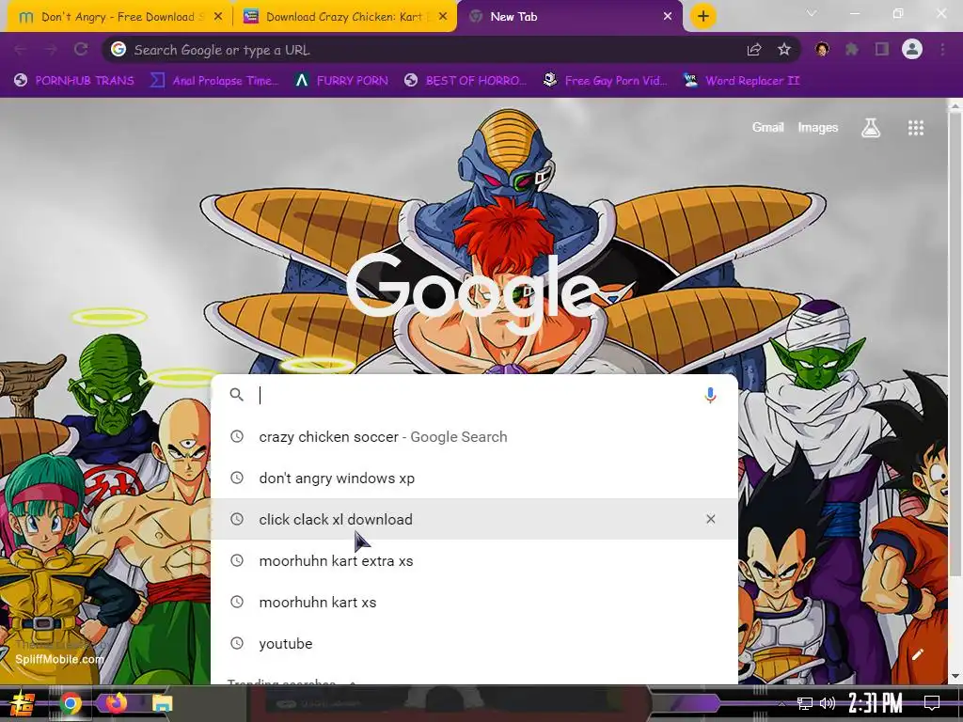Open the Chrome three-dot menu
Viewport: 963px width, 722px height.
[x=942, y=49]
